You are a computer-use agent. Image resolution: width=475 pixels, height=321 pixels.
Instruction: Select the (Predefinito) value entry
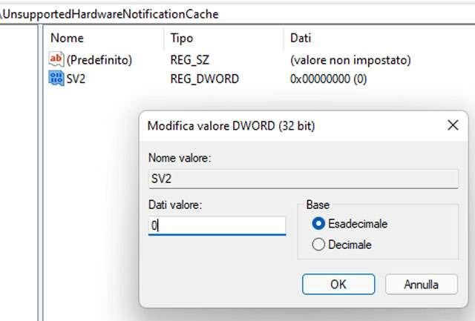[x=99, y=60]
